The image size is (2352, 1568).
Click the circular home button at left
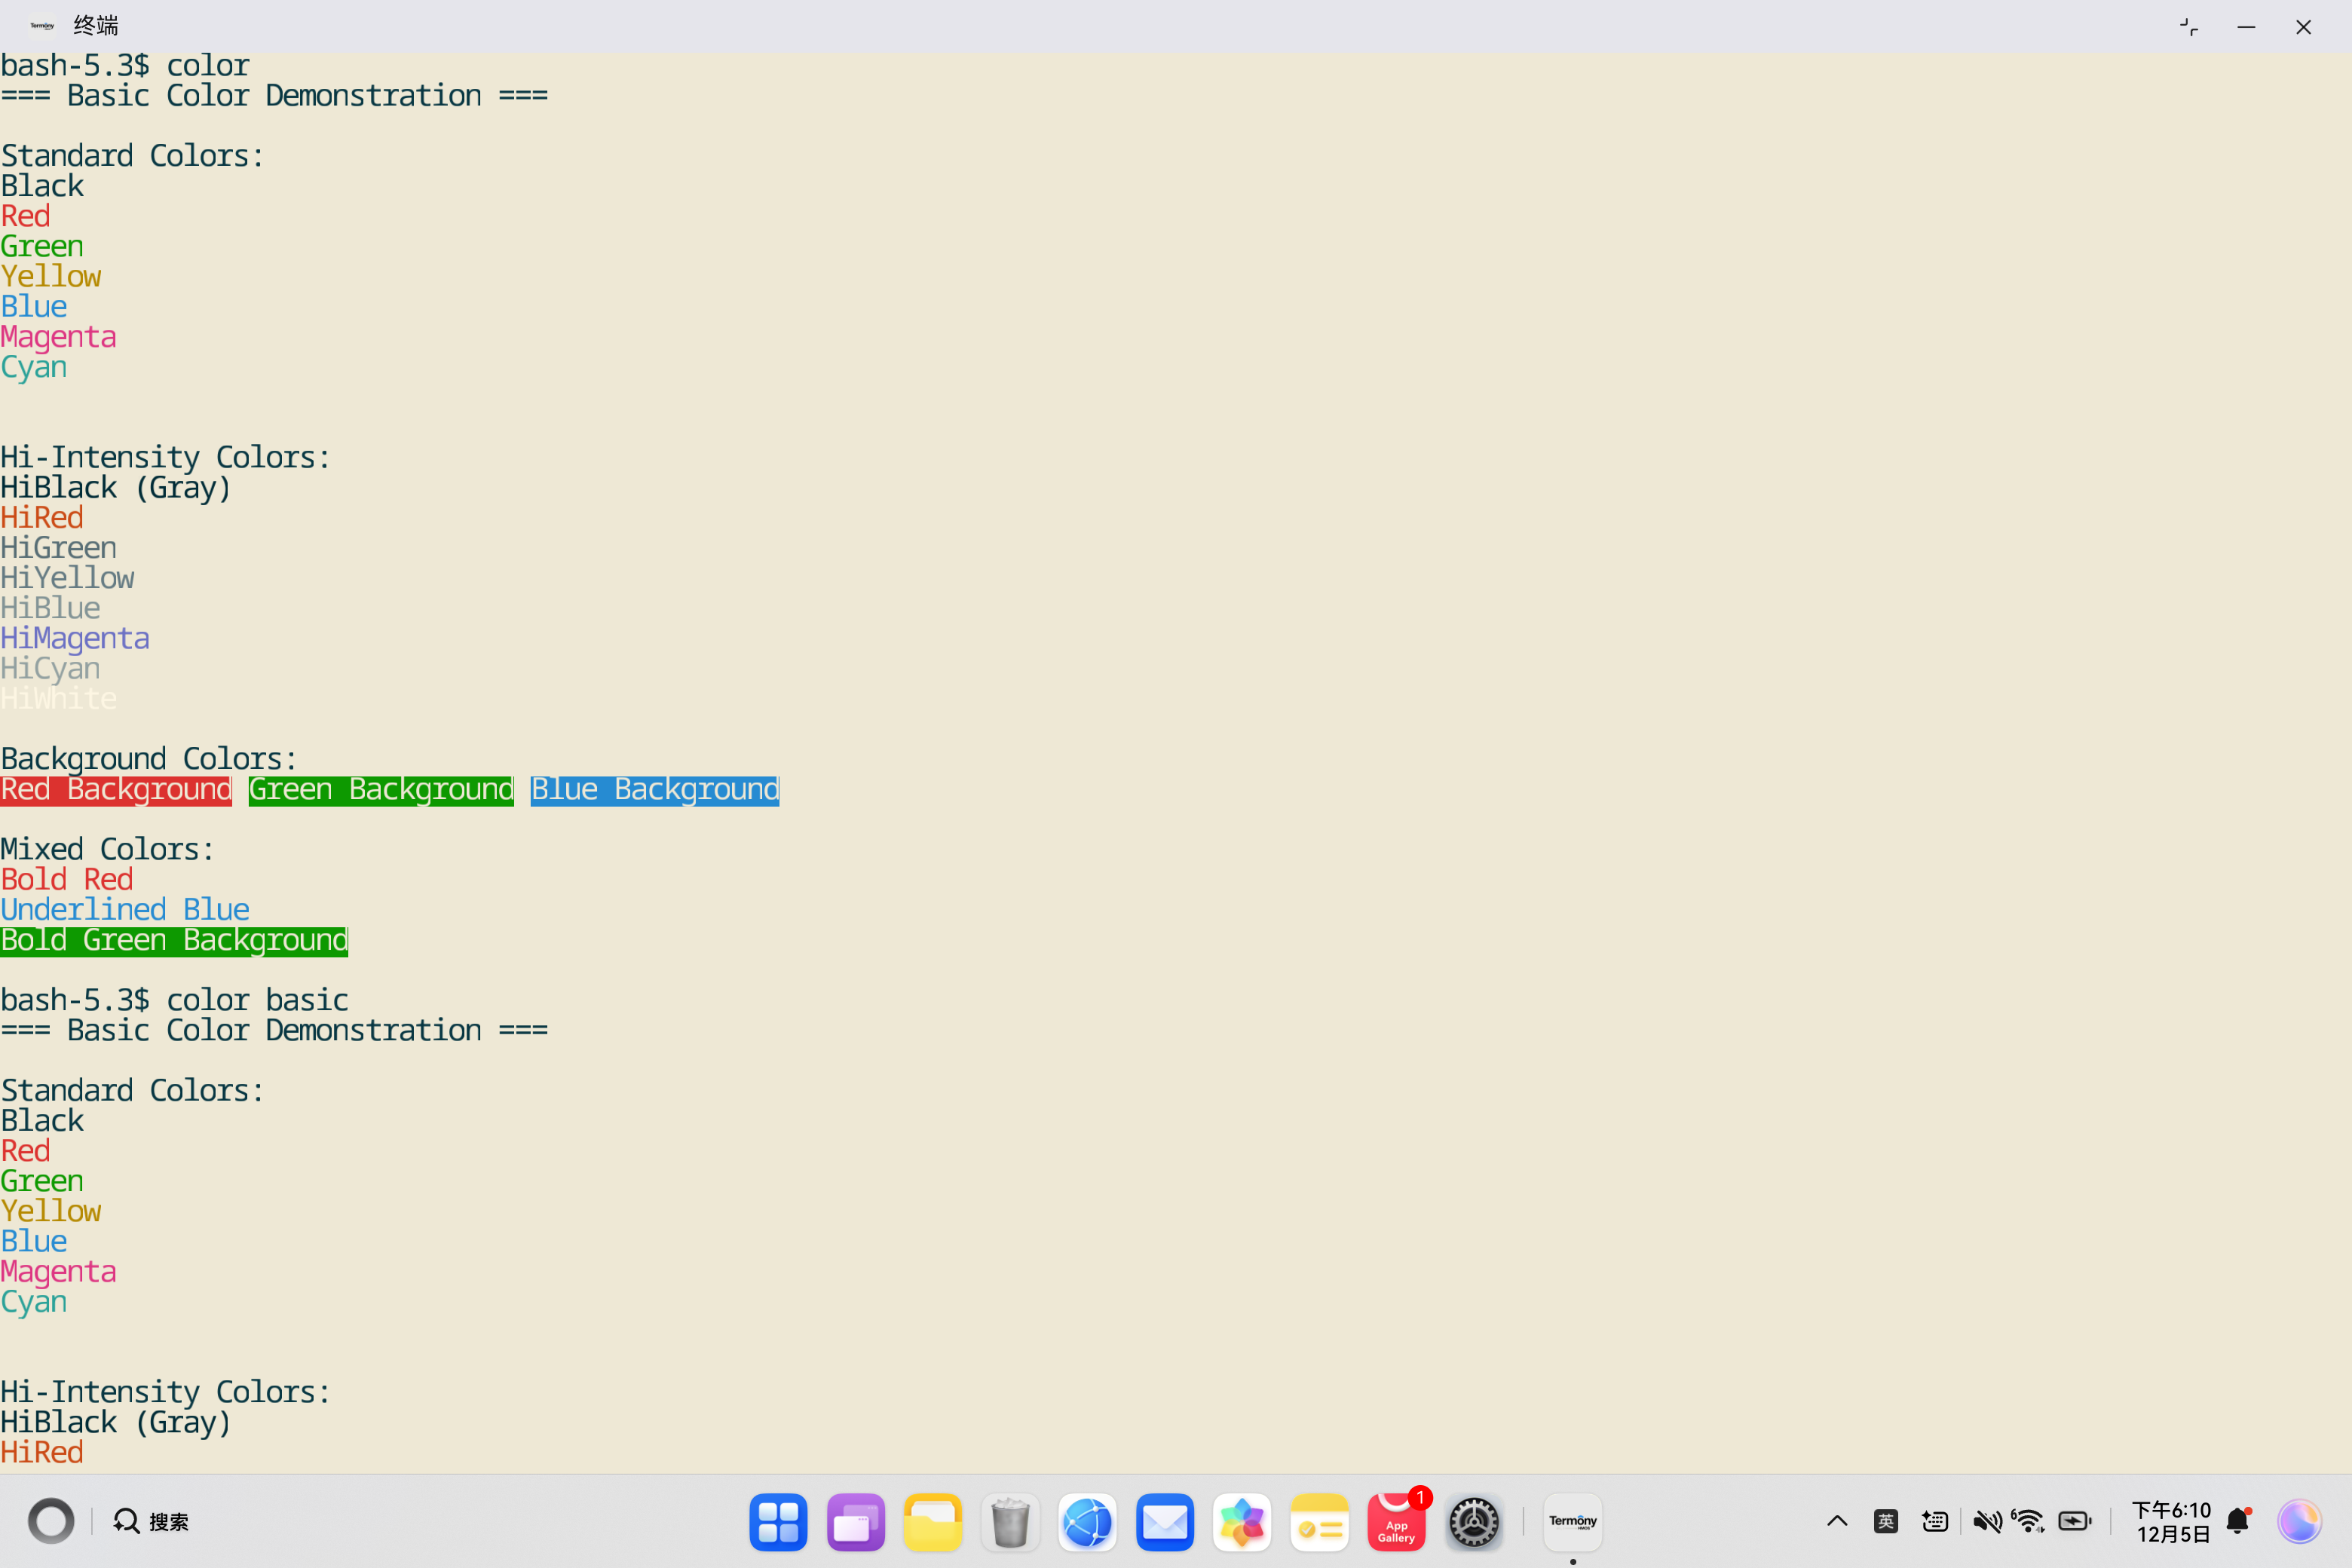click(51, 1522)
